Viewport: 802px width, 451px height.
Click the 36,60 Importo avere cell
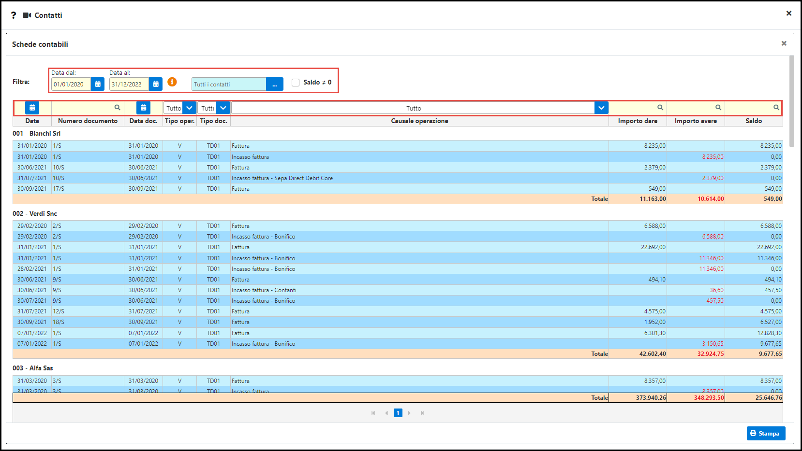point(696,290)
